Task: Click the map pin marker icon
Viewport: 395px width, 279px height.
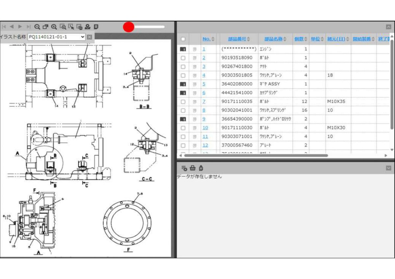Action: pos(88,27)
